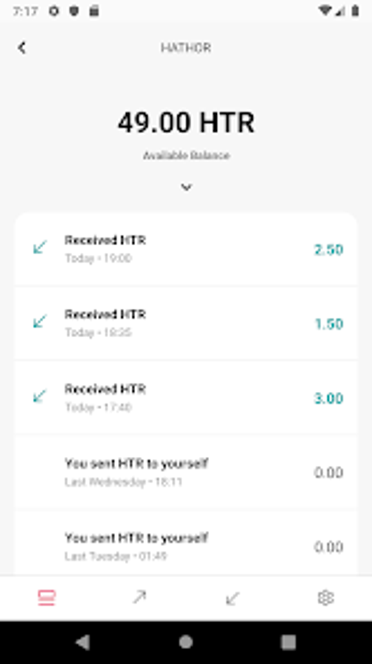Tap the Available Balance label
This screenshot has height=664, width=372.
coord(186,156)
